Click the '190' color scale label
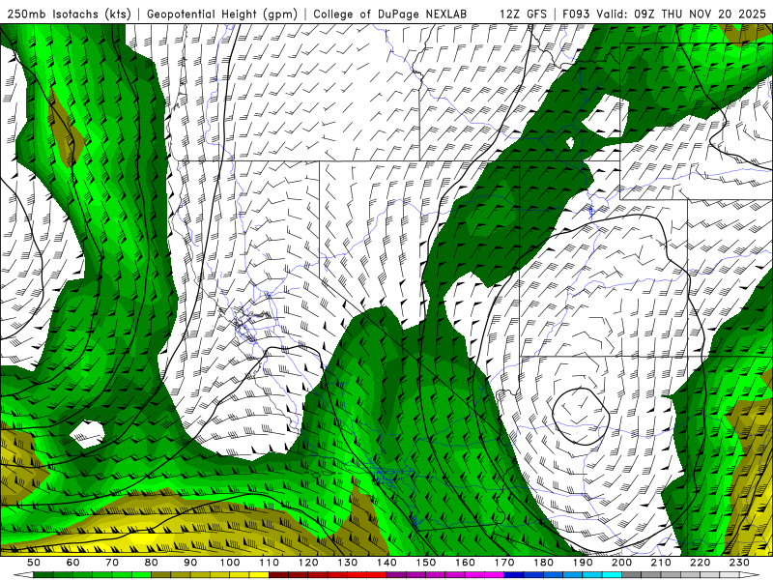This screenshot has height=580, width=773. (583, 563)
